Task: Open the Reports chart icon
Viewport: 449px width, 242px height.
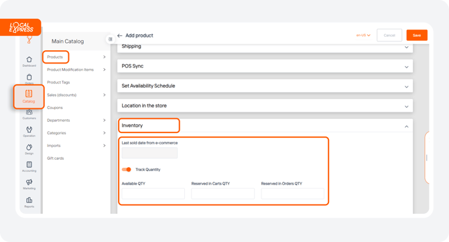Action: 29,200
